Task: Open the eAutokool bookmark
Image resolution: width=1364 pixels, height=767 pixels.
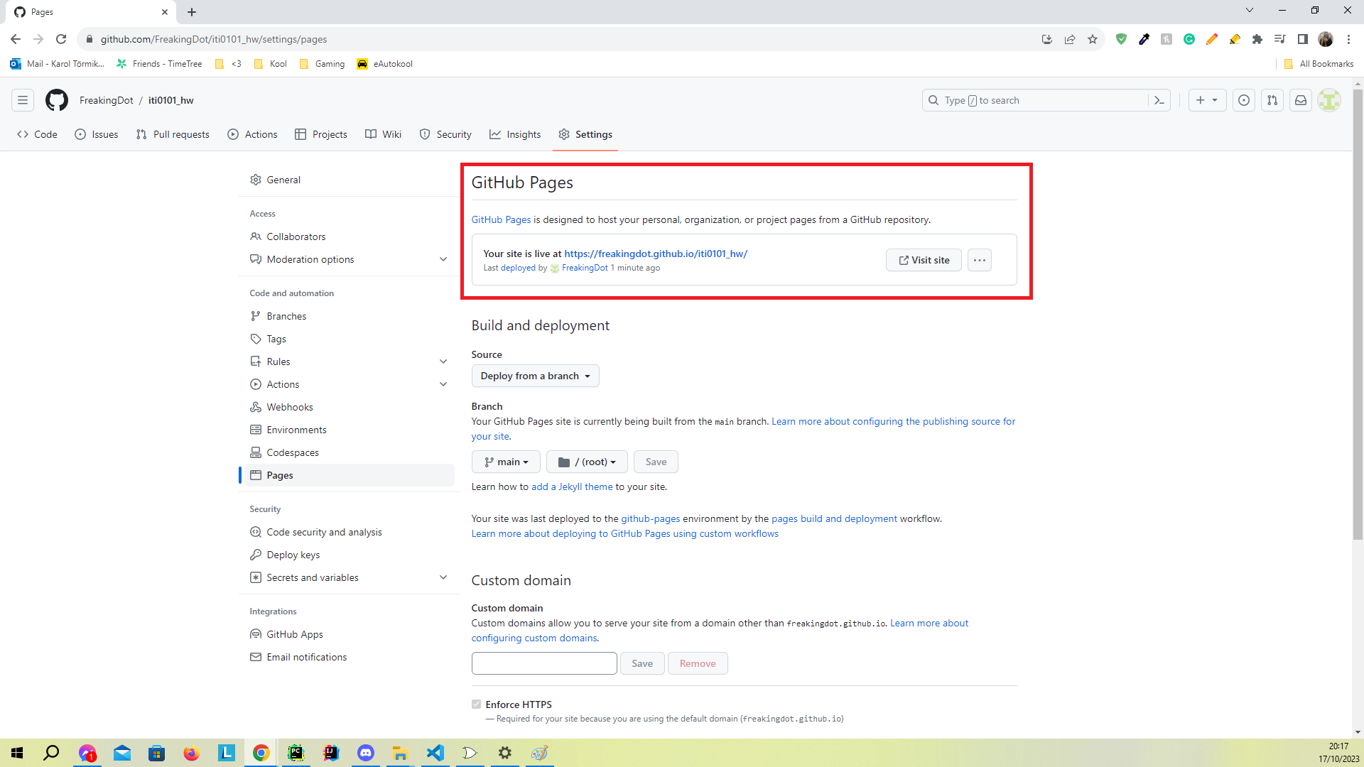Action: point(384,64)
